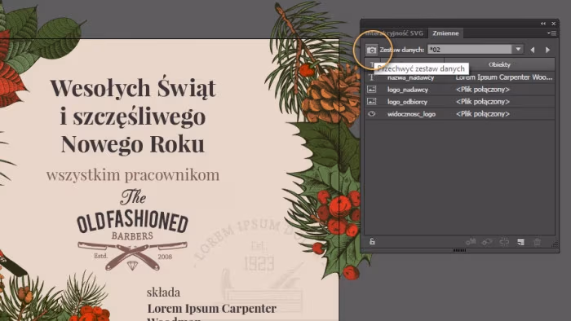Click <Plik połączony> value of widocznosc_logo
The width and height of the screenshot is (571, 321).
click(483, 114)
